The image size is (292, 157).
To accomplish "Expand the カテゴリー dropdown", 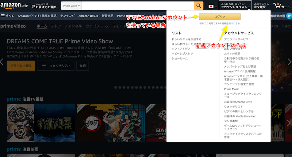I will [96, 26].
